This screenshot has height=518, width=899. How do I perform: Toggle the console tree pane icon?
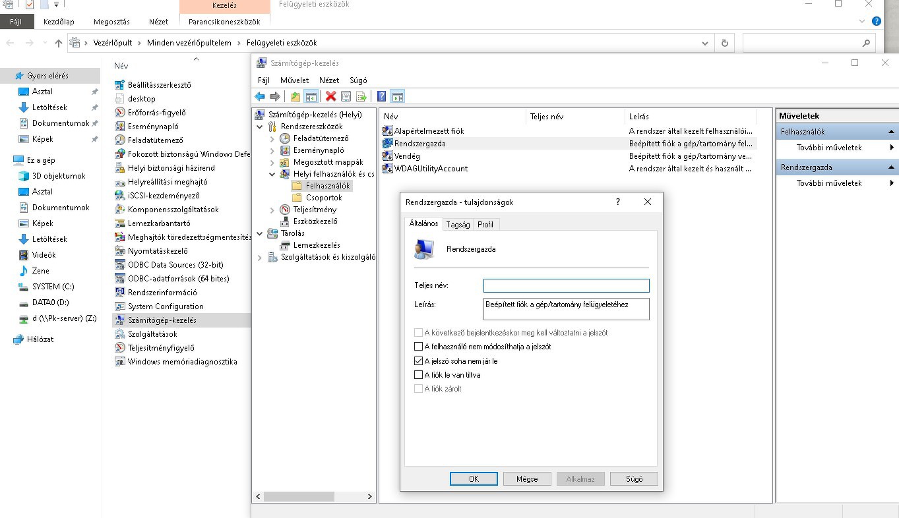(x=311, y=96)
